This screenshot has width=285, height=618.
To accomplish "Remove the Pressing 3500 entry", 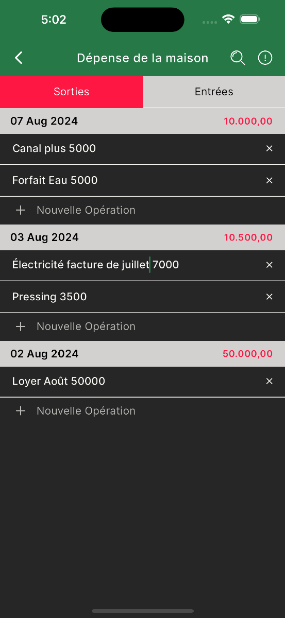I will (269, 297).
